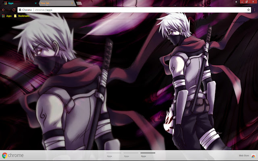Image resolution: width=258 pixels, height=161 pixels.
Task: Open a new tab with the new-tab button
Action: click(79, 3)
